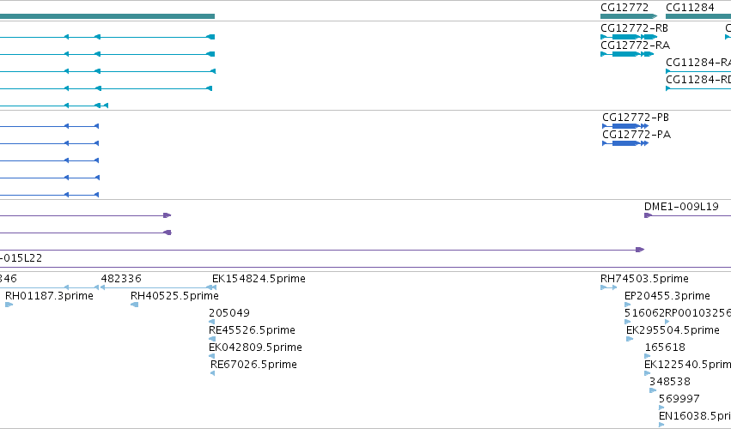
Task: Click the CG12772-PB protein label
Action: pos(636,118)
